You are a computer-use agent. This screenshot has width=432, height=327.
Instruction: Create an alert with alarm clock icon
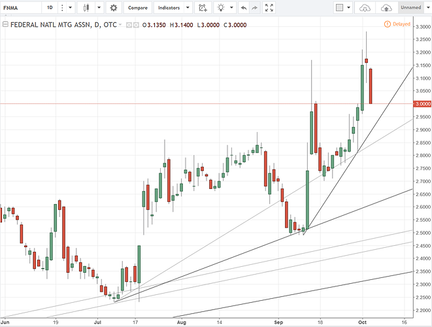203,8
